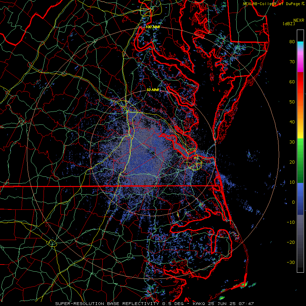The image size is (306, 306).
Task: Click the 30 value on the dBZ scale
Action: 292,142
